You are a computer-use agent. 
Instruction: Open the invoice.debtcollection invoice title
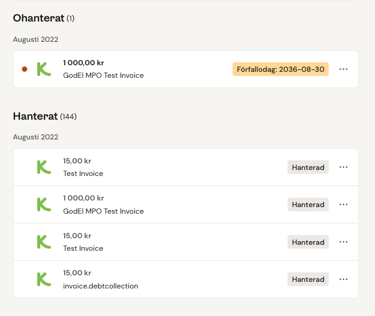(x=100, y=286)
